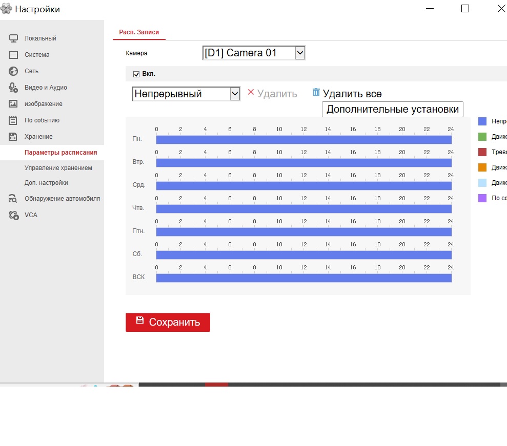Image resolution: width=507 pixels, height=446 pixels.
Task: Click the изображение picture icon
Action: 14,104
